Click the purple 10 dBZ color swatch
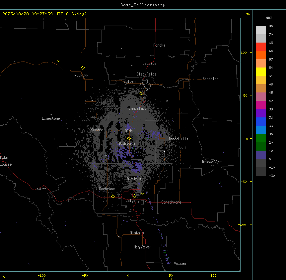 pos(261,155)
